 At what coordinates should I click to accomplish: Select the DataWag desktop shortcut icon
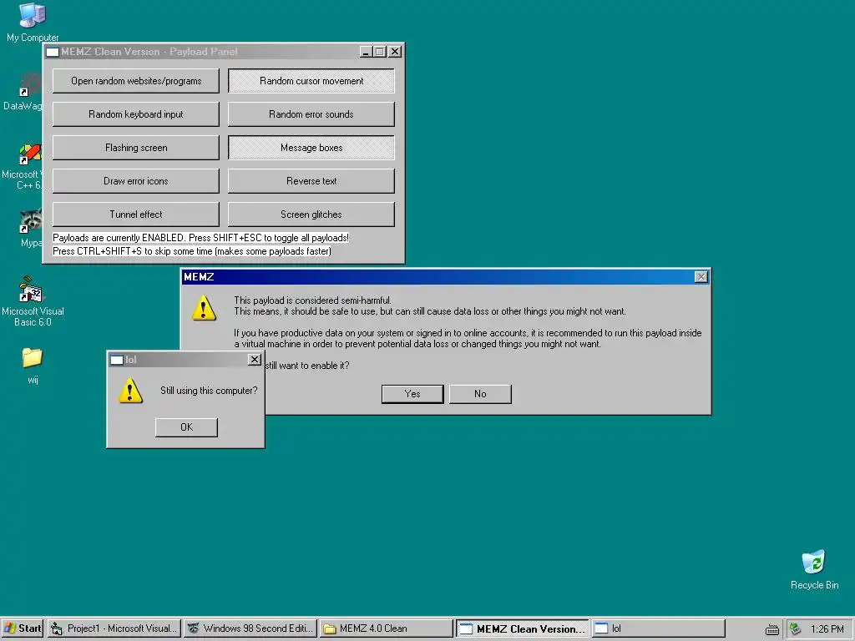30,84
